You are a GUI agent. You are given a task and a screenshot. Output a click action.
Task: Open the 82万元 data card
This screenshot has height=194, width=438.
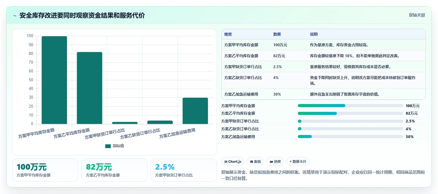[115, 170]
